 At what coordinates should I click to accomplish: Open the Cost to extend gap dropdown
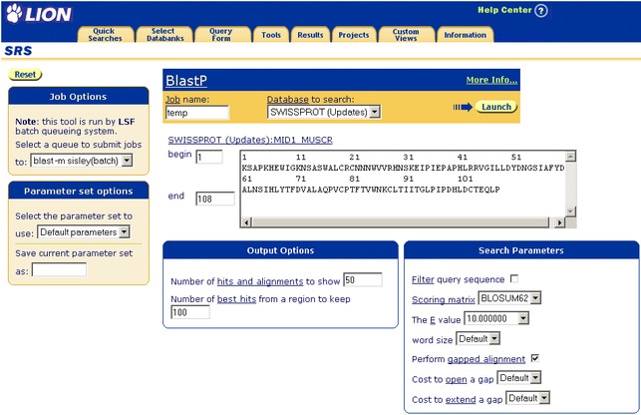[x=528, y=398]
